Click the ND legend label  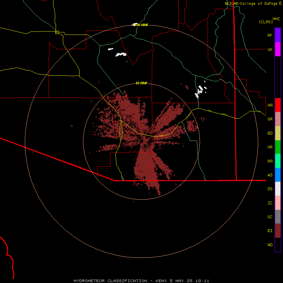click(270, 245)
